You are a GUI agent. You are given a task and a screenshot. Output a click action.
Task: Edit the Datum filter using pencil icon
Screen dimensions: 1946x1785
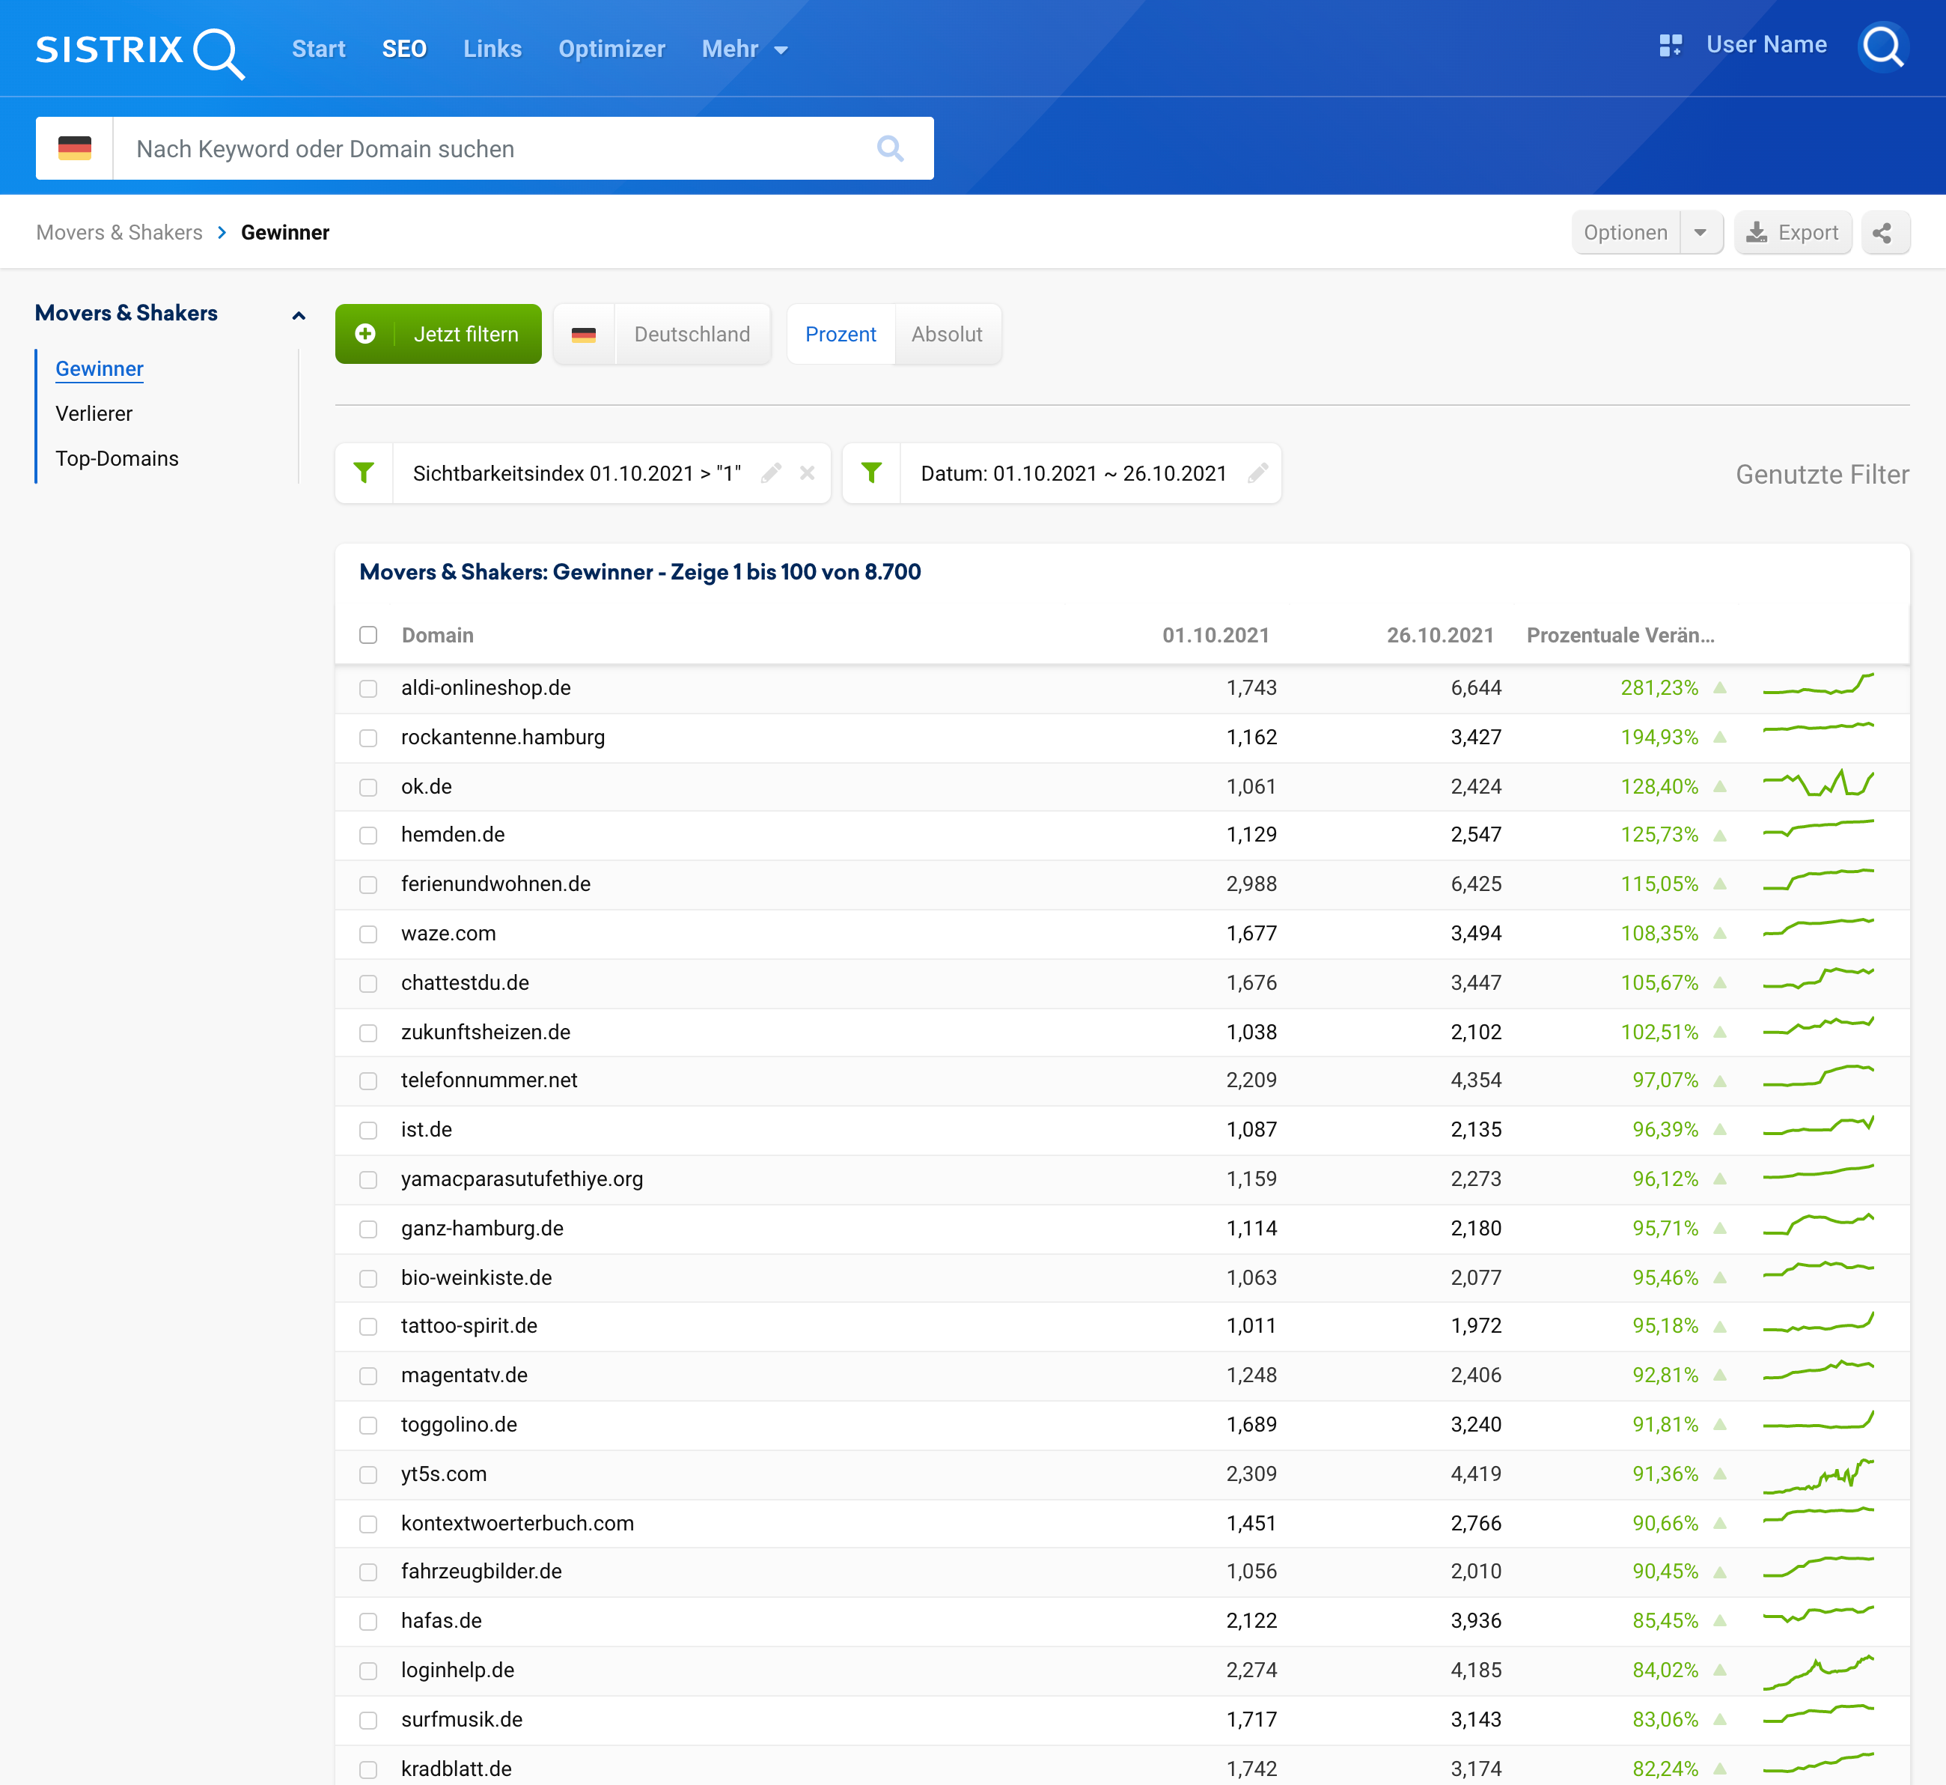[1257, 473]
